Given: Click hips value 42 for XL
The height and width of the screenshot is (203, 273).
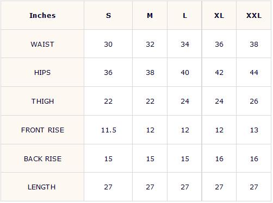Looking at the screenshot, I should tap(219, 73).
